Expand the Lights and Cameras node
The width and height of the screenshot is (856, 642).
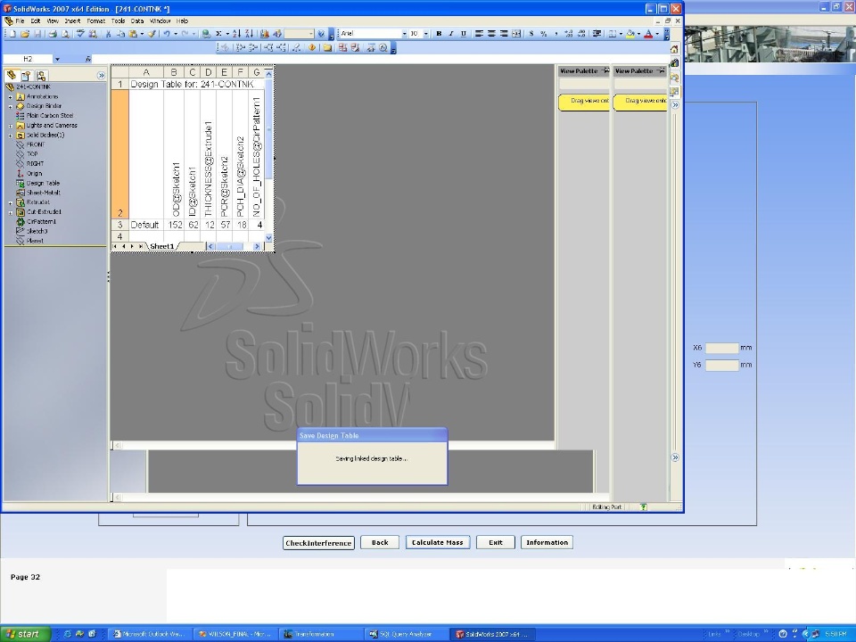(11, 126)
